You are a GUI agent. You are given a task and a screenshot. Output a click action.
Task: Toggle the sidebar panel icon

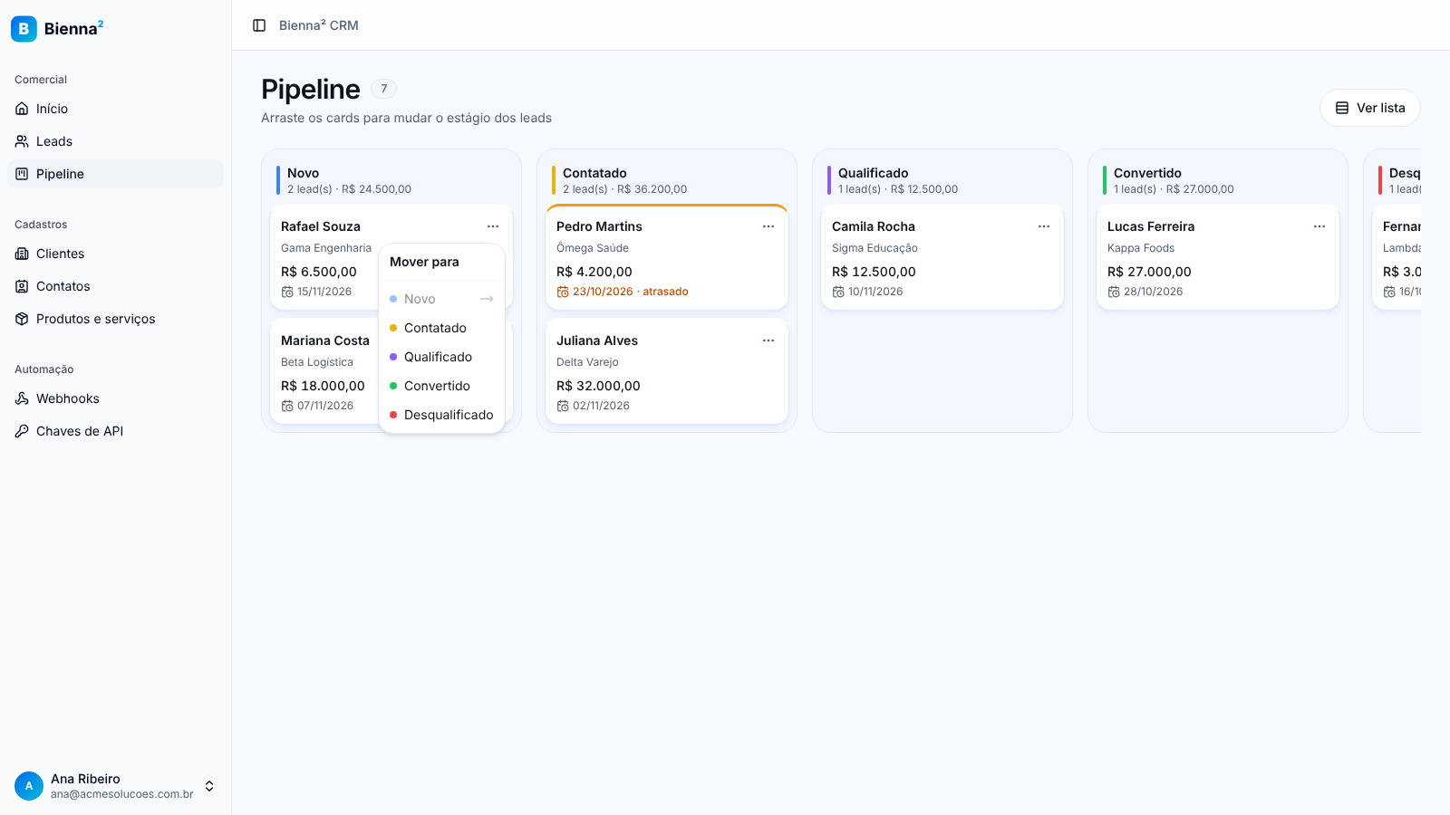259,25
